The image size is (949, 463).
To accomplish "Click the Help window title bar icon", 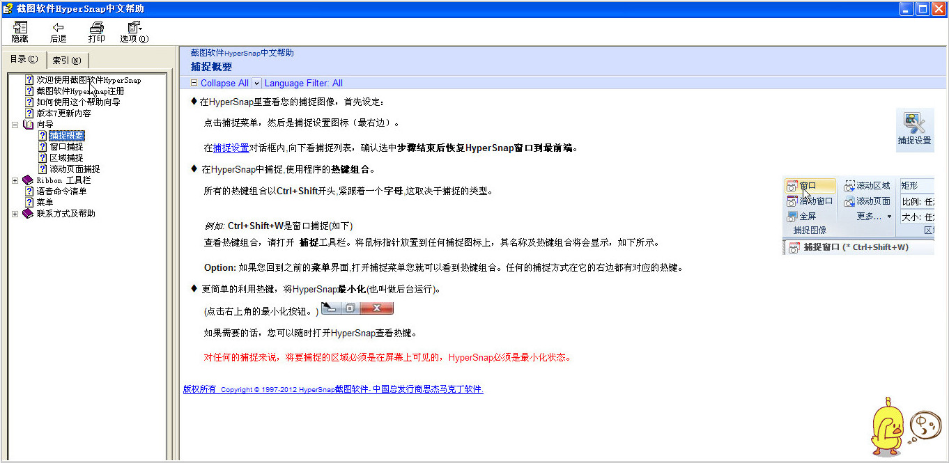I will click(8, 9).
